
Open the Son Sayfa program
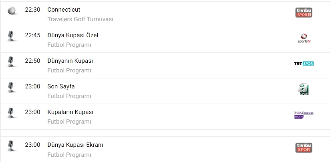coord(61,86)
